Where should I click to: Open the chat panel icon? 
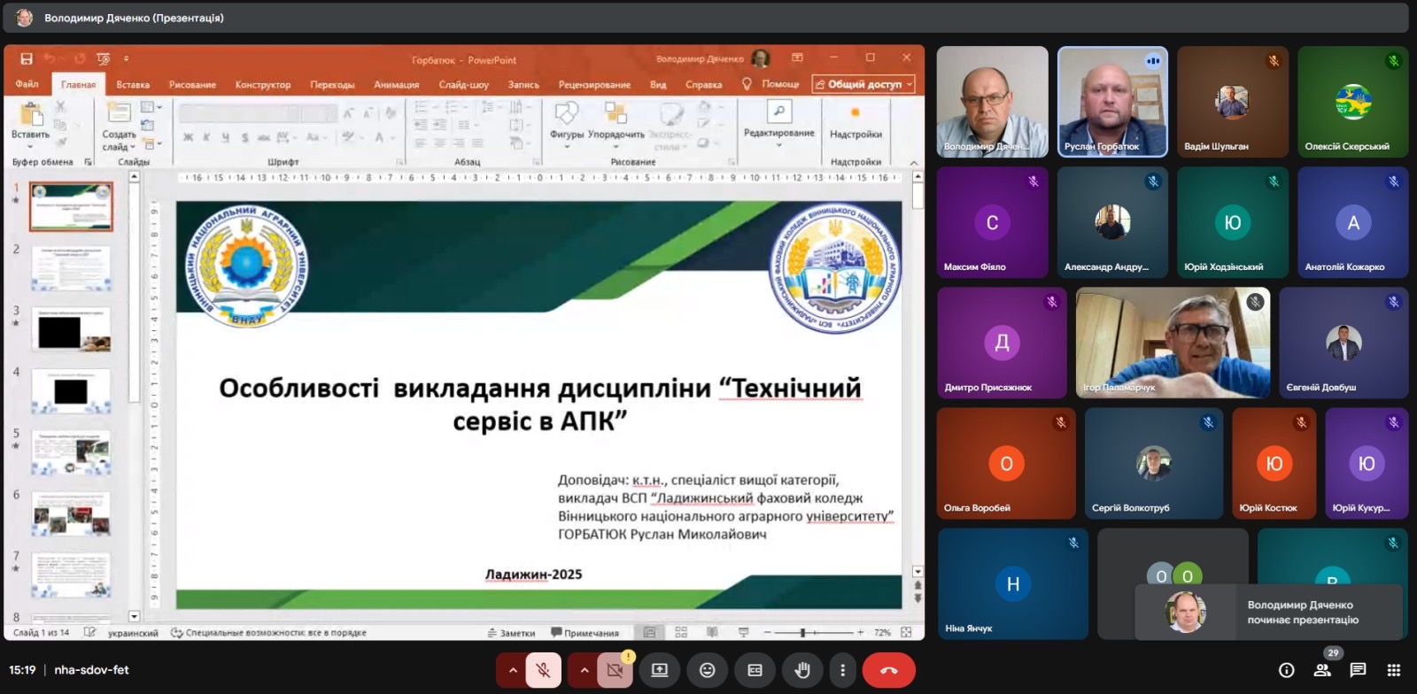coord(1358,670)
